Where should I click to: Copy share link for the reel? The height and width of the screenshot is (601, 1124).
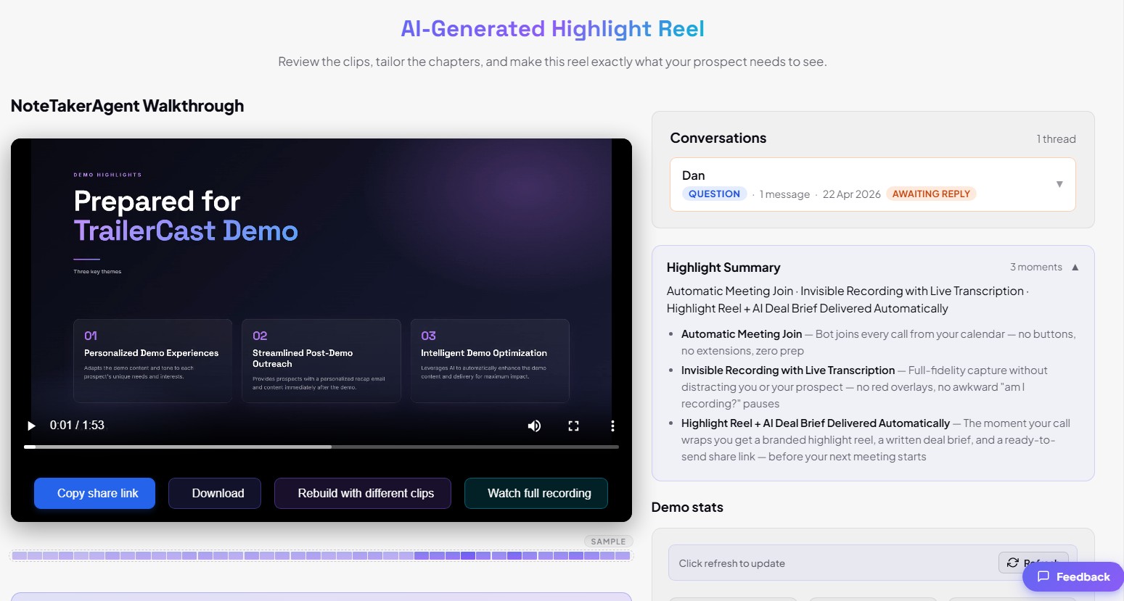point(95,493)
